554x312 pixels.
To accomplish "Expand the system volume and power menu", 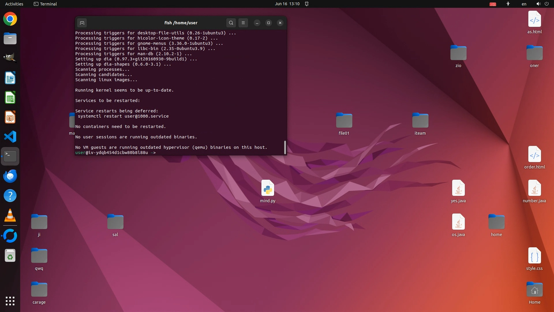I will (542, 4).
